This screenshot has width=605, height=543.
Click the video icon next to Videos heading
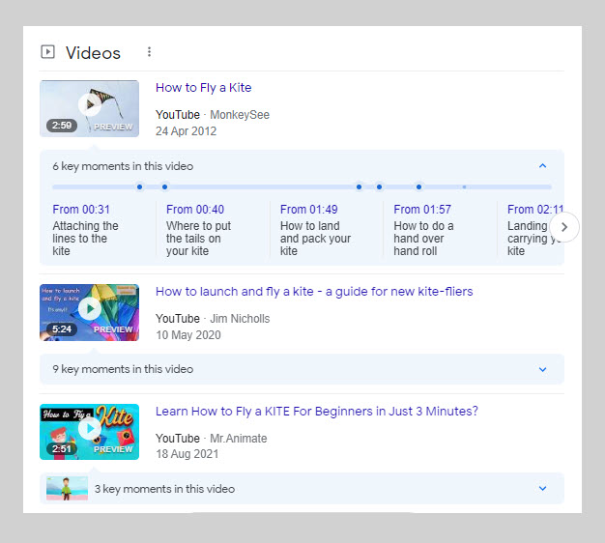point(47,52)
